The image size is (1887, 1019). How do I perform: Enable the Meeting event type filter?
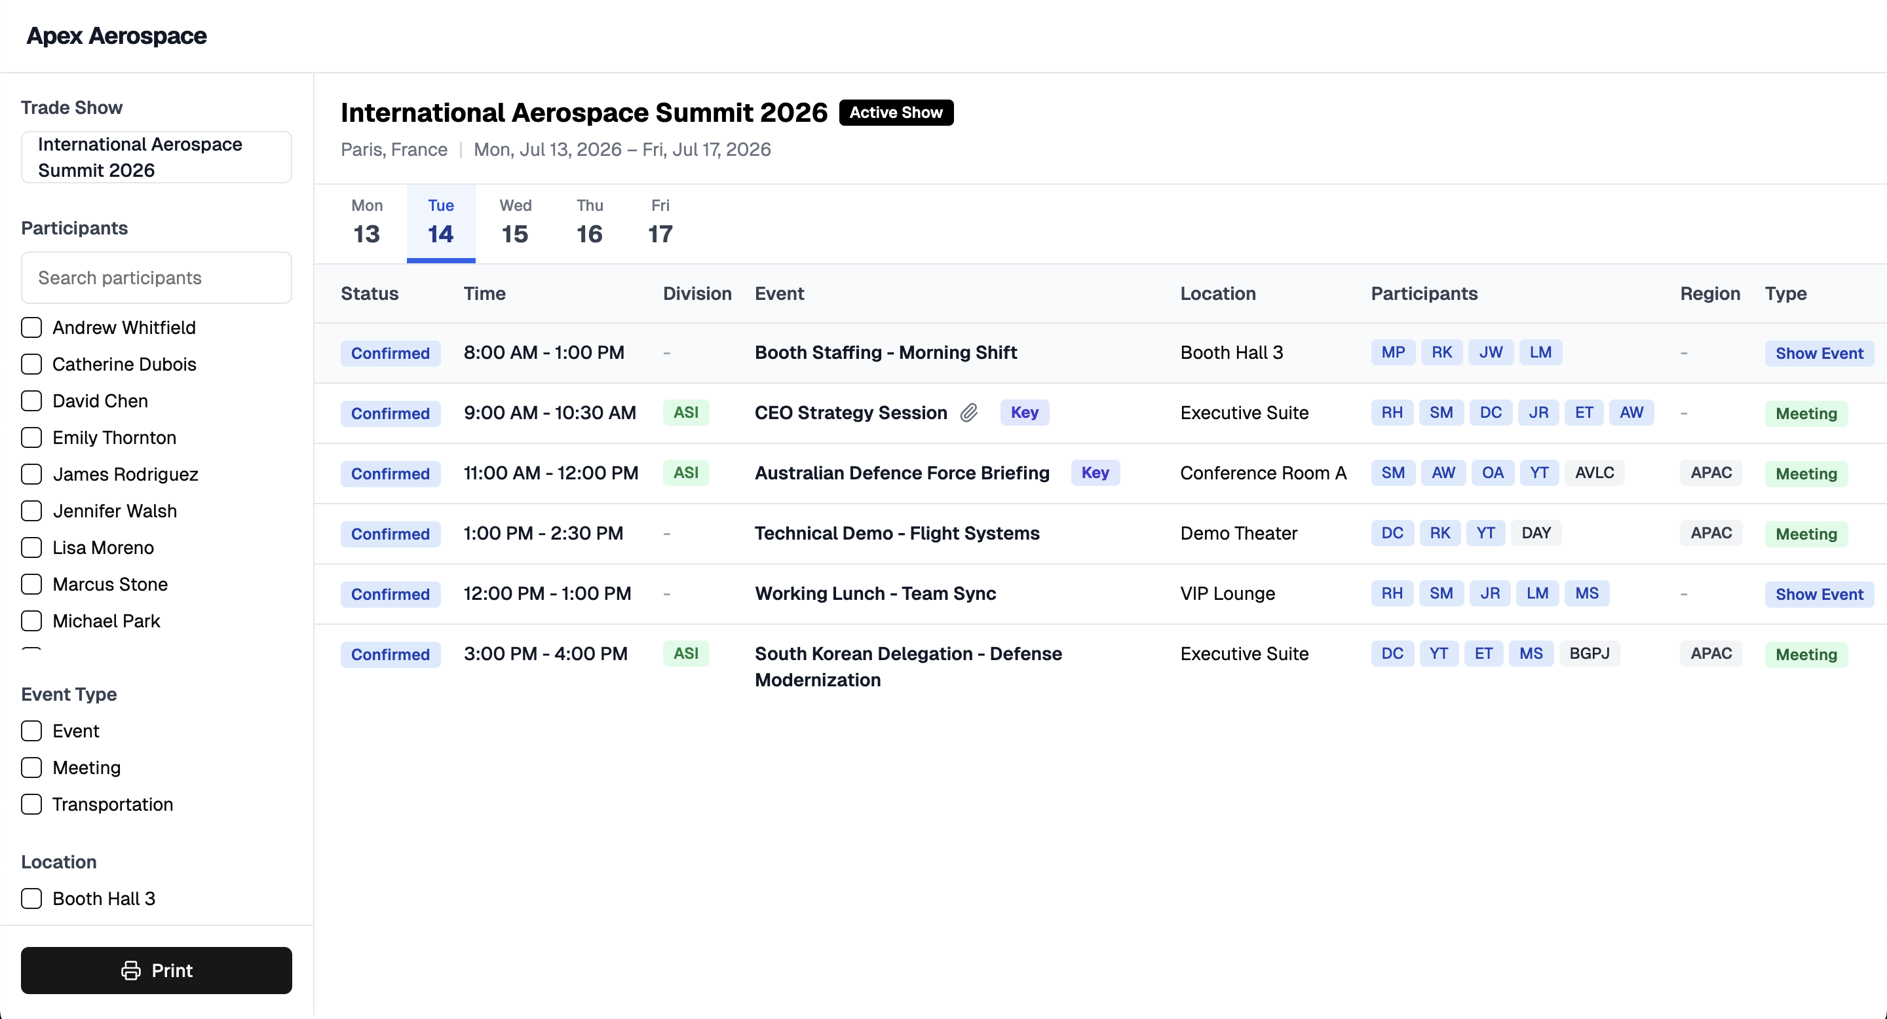31,767
